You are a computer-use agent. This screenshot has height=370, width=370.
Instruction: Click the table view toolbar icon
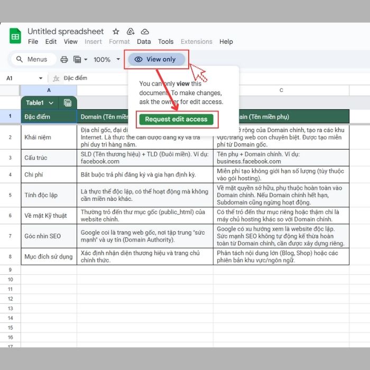pyautogui.click(x=77, y=59)
